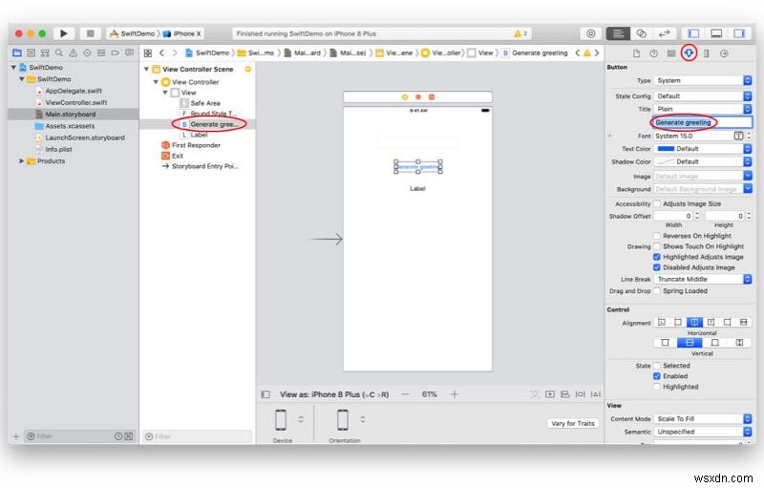Open the State Config dropdown
The width and height of the screenshot is (764, 488).
click(703, 95)
